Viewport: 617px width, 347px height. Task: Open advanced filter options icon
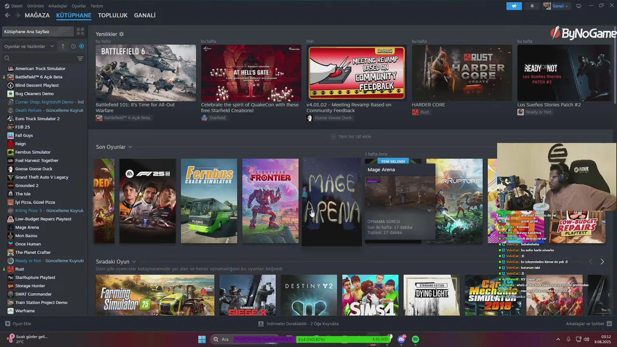coord(80,58)
